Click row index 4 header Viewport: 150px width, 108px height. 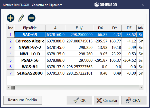click(11, 54)
